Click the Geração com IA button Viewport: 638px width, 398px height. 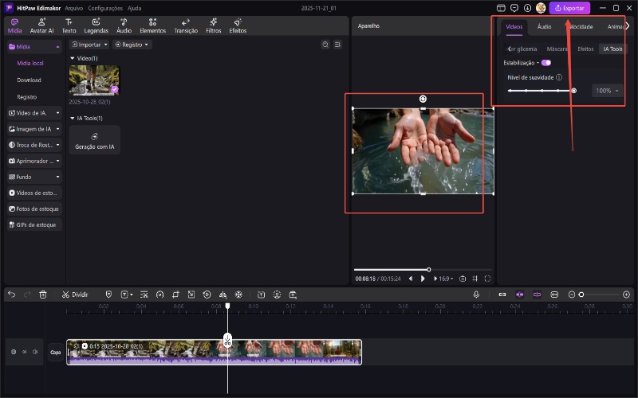[95, 141]
